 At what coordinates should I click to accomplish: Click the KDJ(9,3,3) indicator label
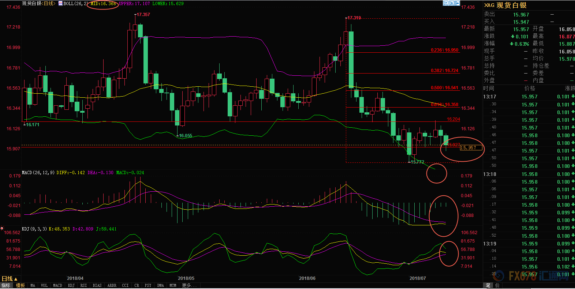tap(34, 229)
